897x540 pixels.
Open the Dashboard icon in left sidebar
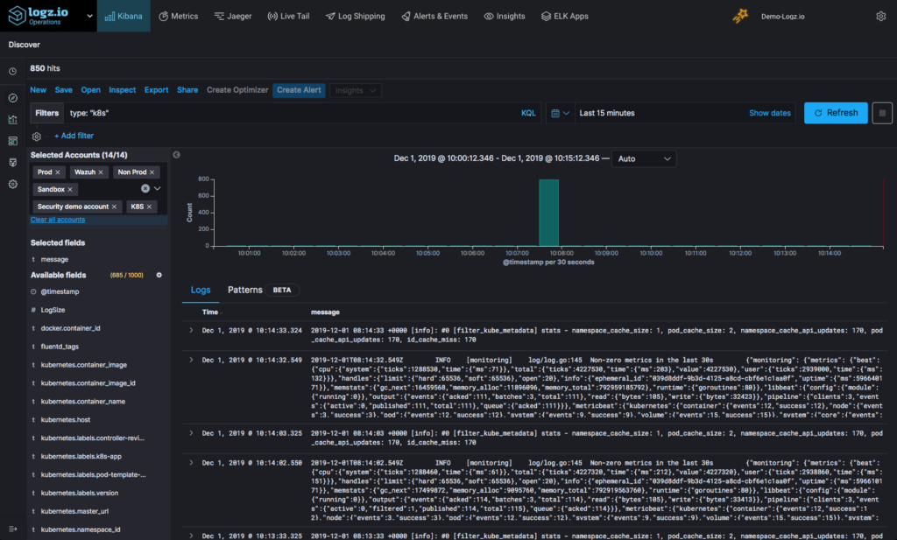13,141
